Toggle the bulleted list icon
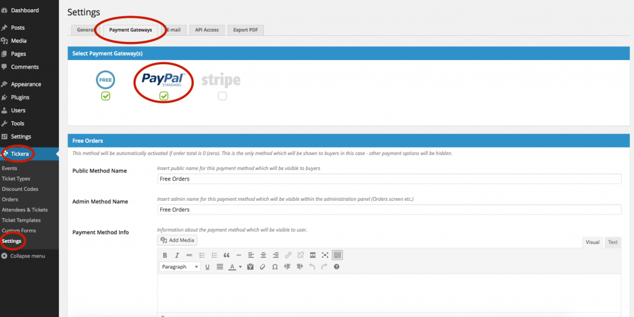The image size is (634, 317). coord(202,255)
